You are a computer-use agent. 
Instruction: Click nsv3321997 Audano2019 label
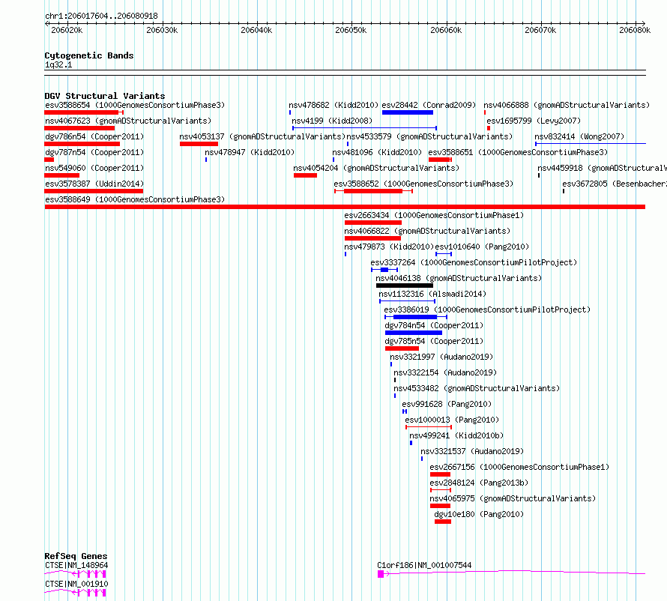(441, 357)
